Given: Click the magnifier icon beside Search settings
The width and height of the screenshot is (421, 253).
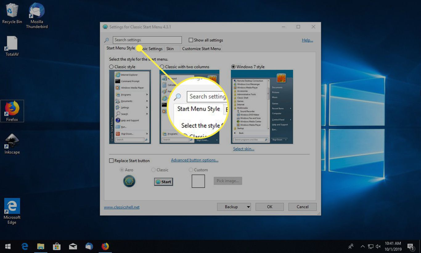Looking at the screenshot, I should [x=107, y=40].
